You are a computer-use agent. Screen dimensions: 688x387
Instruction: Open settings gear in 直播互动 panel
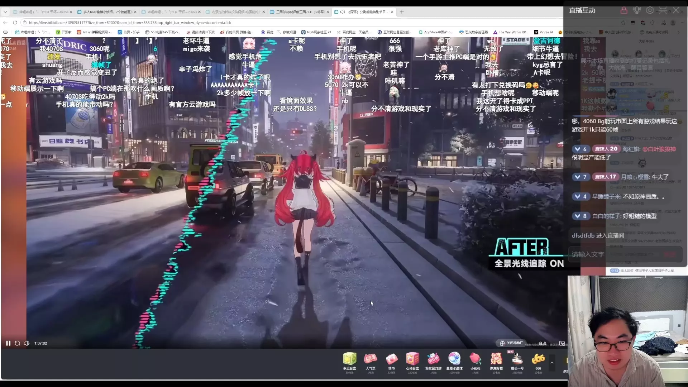(x=650, y=10)
